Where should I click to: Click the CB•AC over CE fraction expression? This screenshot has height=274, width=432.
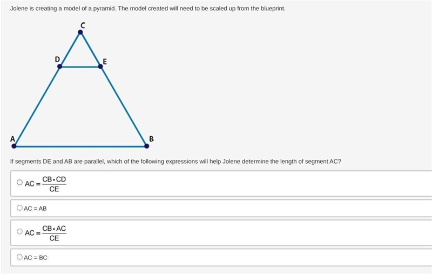tap(54, 233)
